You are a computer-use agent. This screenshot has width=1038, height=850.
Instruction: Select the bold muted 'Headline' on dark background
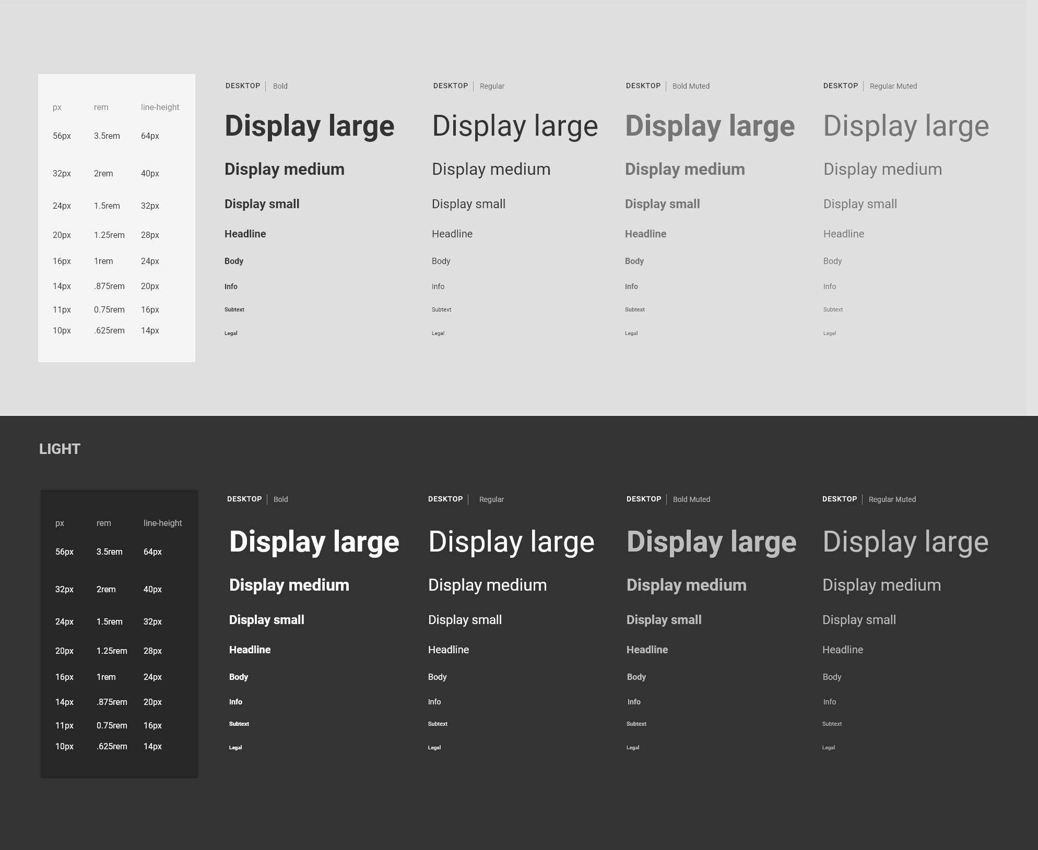(x=647, y=650)
